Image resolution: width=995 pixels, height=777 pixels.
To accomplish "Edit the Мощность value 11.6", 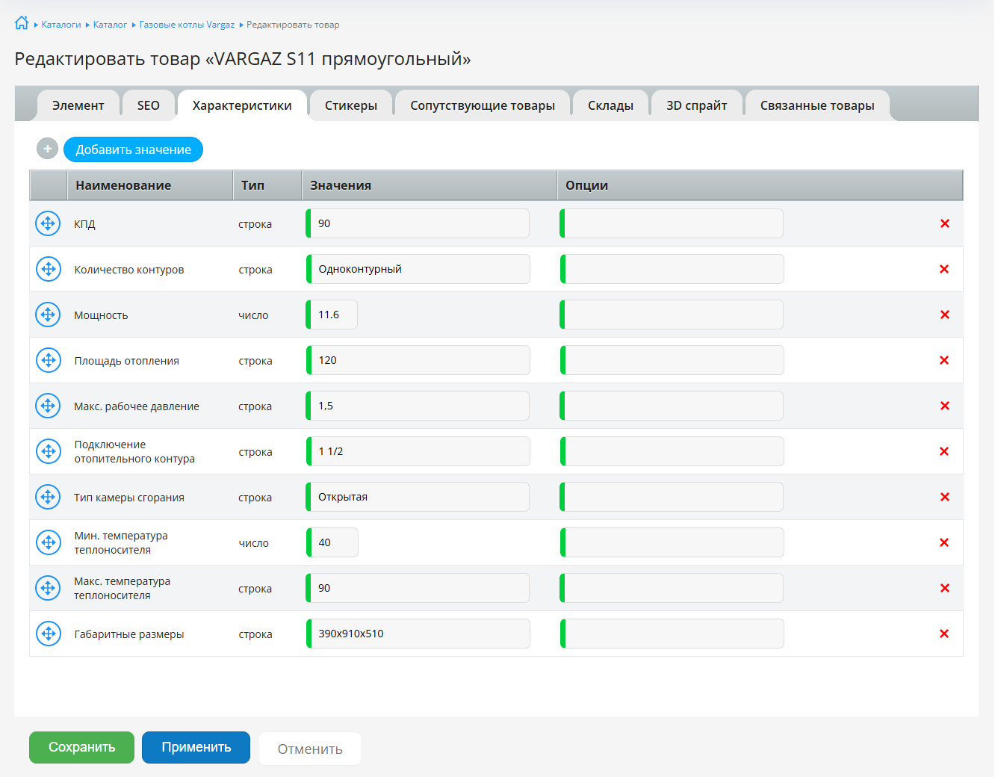I will pyautogui.click(x=332, y=315).
